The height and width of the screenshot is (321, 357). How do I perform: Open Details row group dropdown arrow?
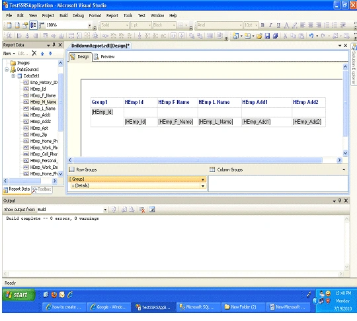(x=203, y=186)
